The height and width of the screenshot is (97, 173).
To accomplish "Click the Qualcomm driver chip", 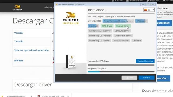I will tap(123, 36).
